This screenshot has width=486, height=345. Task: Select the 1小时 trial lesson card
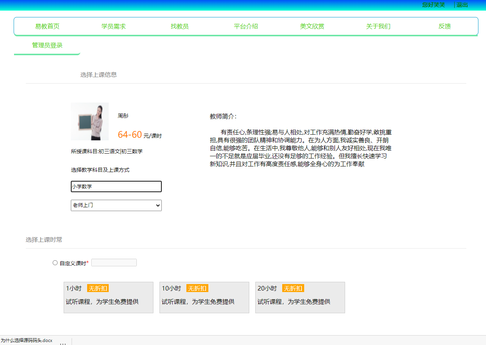108,297
